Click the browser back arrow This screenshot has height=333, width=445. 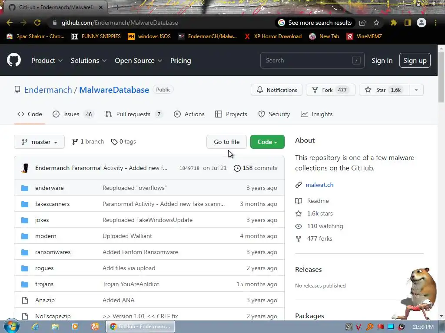(10, 23)
